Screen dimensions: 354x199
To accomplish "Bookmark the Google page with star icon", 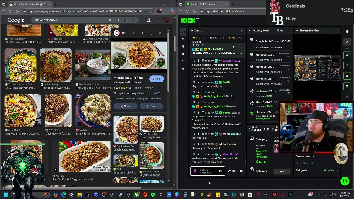I will click(151, 11).
